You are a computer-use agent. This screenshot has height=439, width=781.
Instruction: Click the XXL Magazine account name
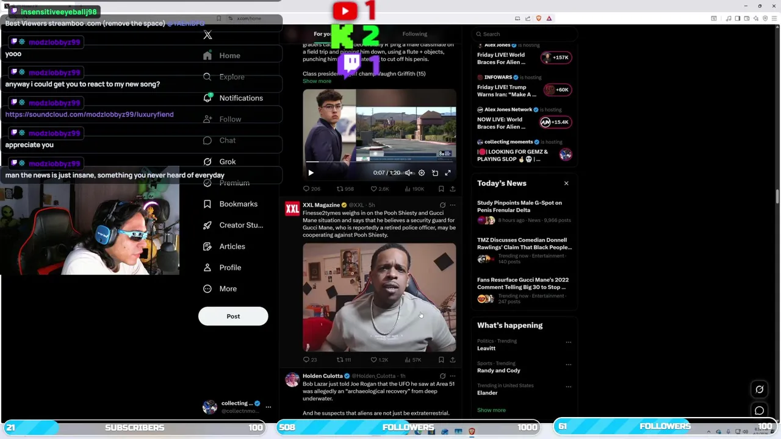tap(321, 205)
